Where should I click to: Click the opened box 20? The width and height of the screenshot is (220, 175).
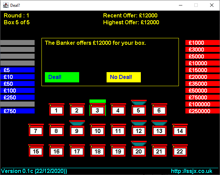tap(139, 149)
